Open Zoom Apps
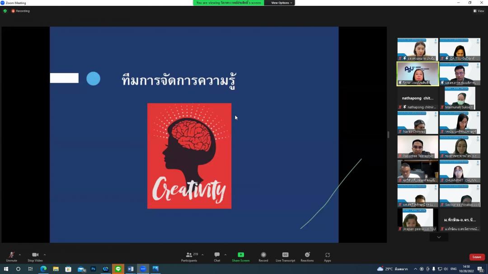 [328, 256]
